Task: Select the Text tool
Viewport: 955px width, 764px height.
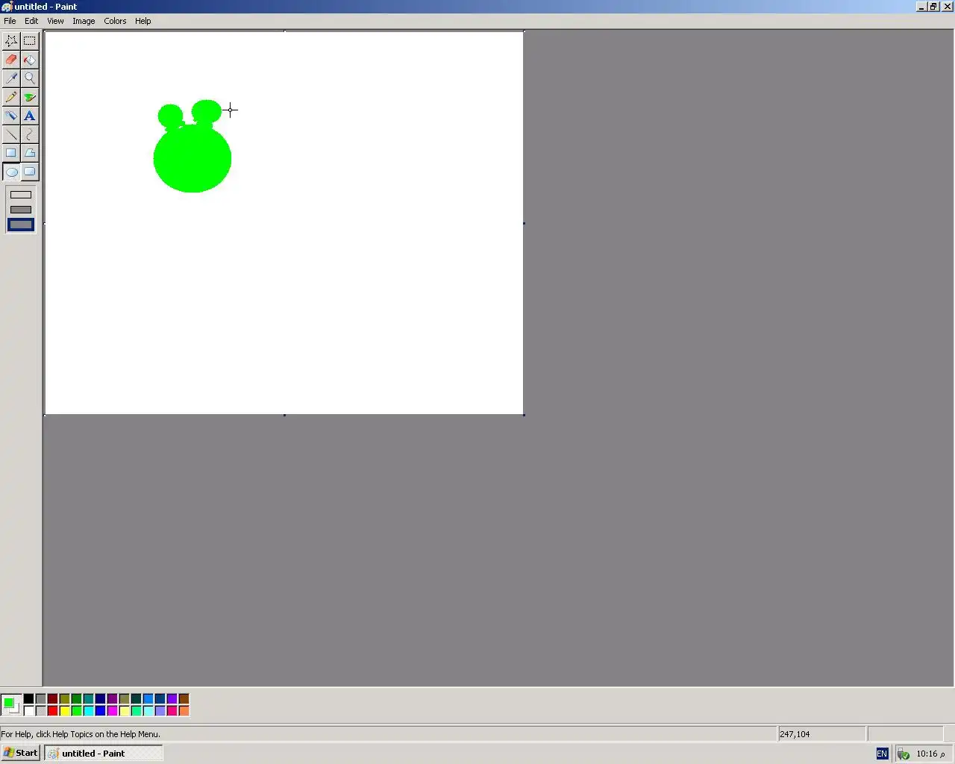Action: click(x=30, y=116)
